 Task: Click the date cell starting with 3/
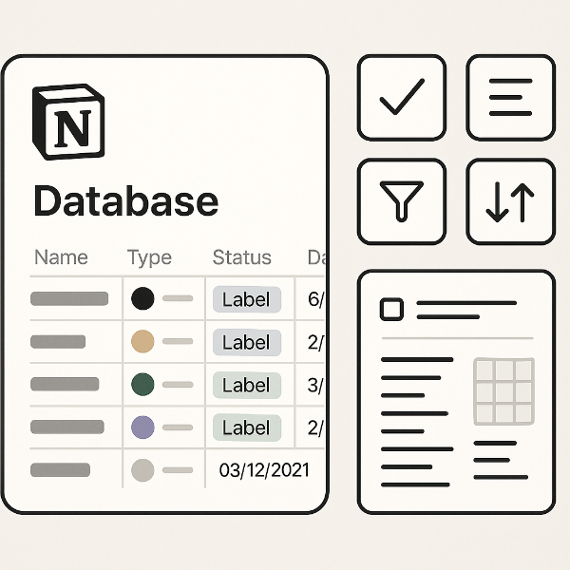click(315, 385)
